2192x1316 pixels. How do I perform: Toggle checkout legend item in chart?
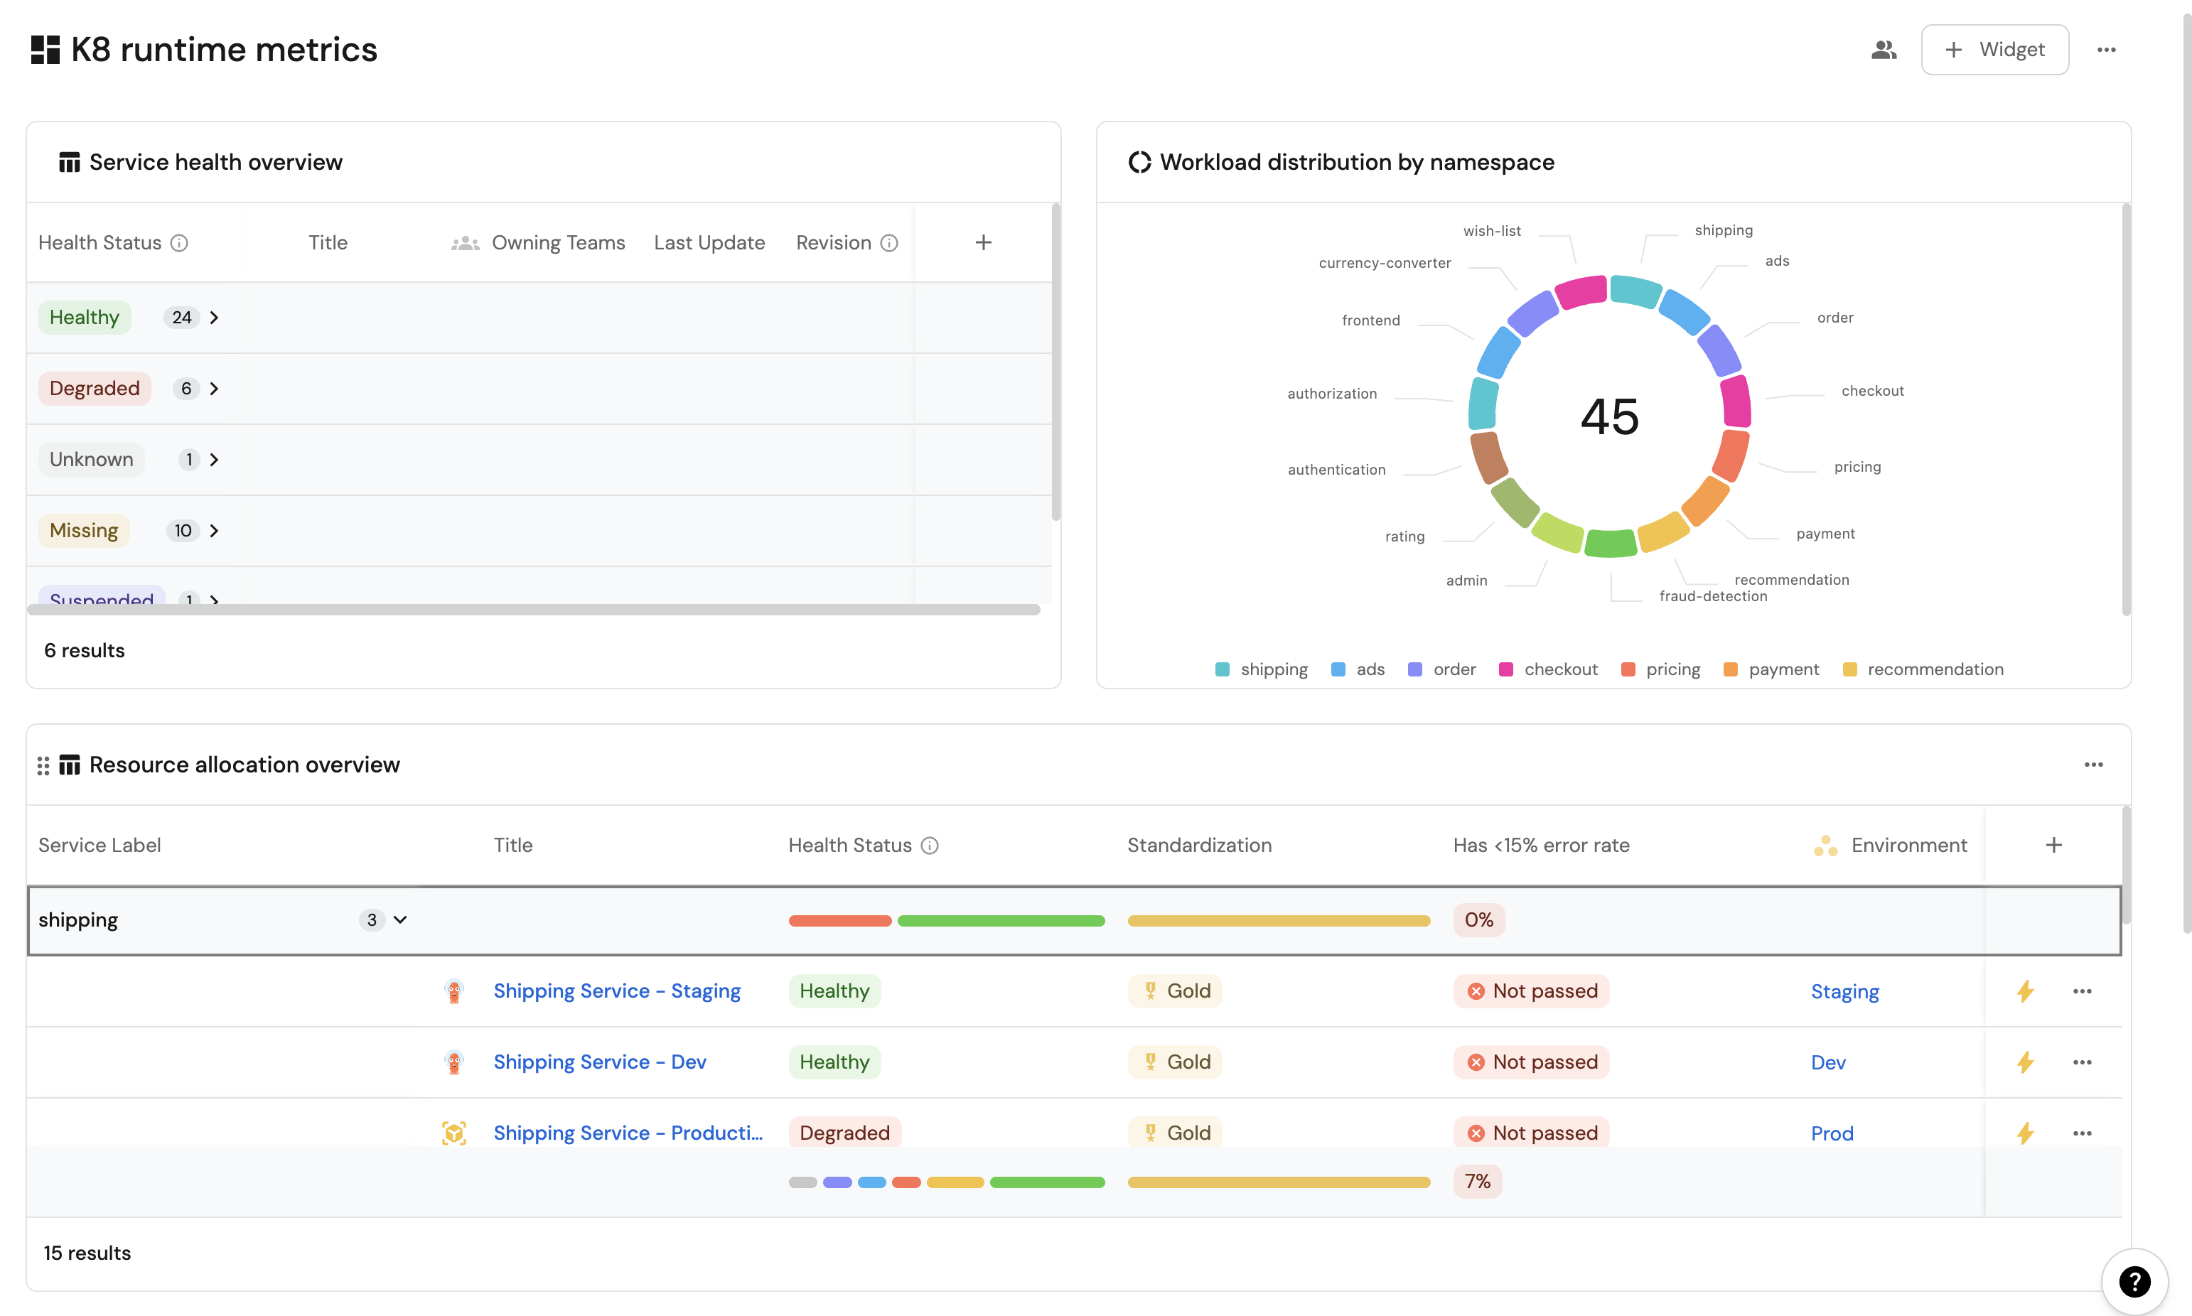(1548, 669)
